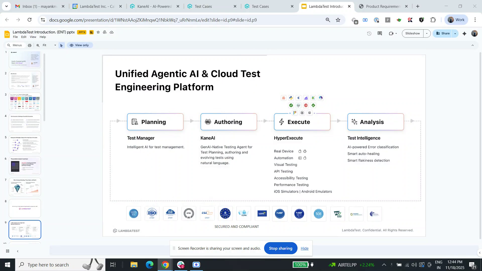Select the cursor select tool
This screenshot has width=482, height=271.
[x=61, y=45]
